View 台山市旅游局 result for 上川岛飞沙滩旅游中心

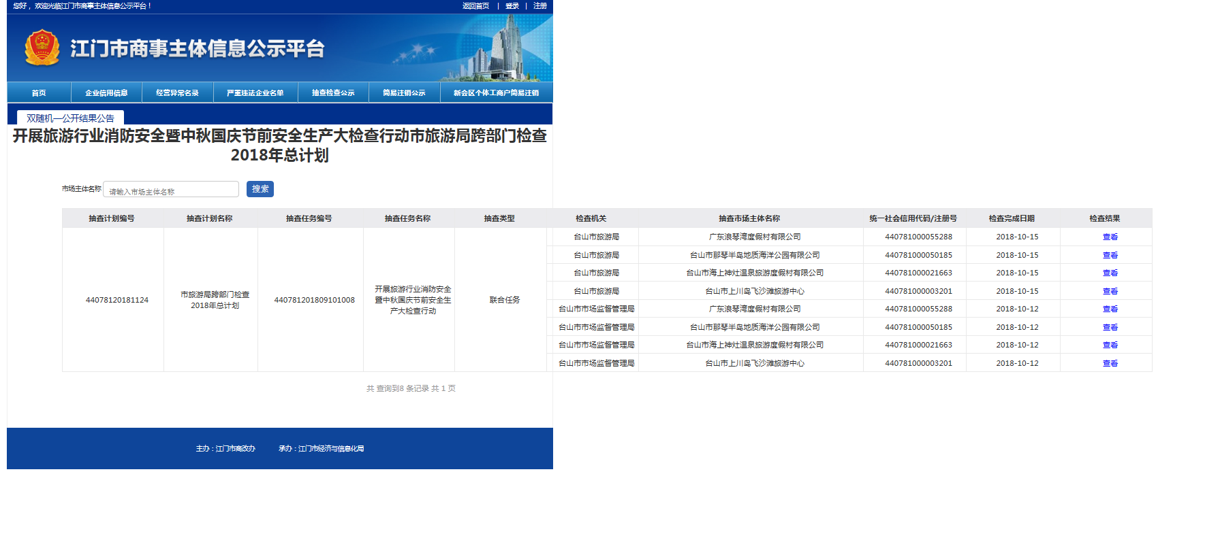pyautogui.click(x=1110, y=291)
